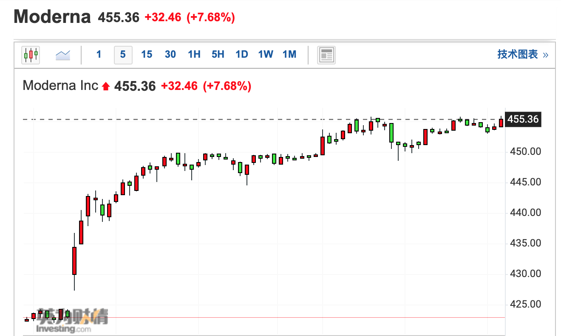This screenshot has height=336, width=561.
Task: Click the Moderna Inc chart title
Action: point(60,86)
